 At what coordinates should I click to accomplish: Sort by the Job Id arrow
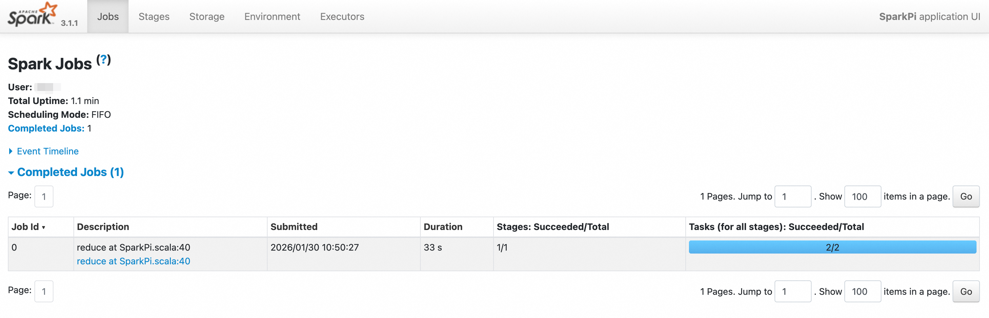43,228
